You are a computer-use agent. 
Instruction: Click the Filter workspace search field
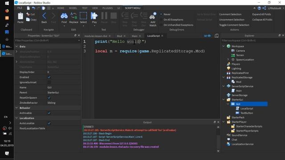252,40
